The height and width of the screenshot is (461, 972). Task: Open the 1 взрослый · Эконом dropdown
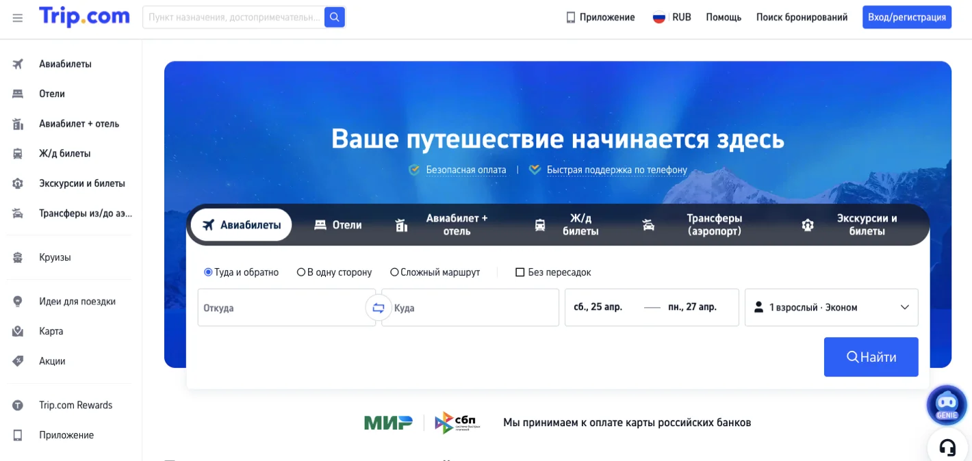(x=830, y=307)
